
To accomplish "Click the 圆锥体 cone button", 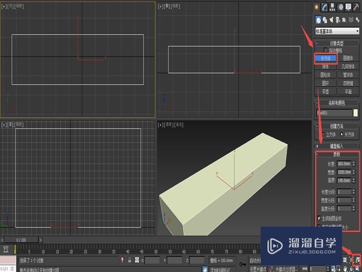I will click(x=348, y=58).
